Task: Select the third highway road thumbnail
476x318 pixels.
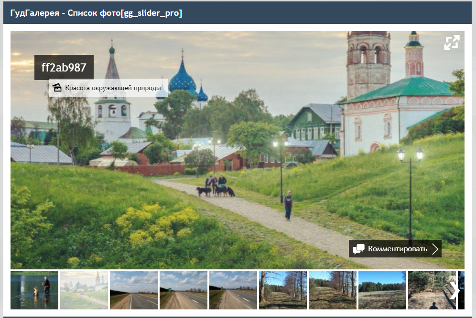Action: pyautogui.click(x=233, y=290)
